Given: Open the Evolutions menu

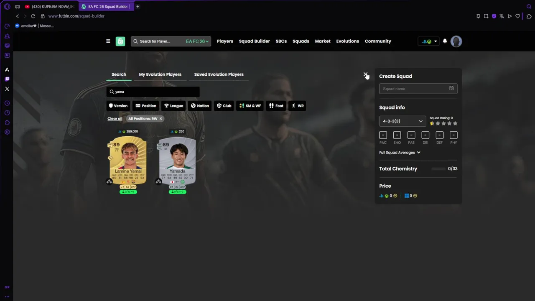Looking at the screenshot, I should (x=348, y=41).
